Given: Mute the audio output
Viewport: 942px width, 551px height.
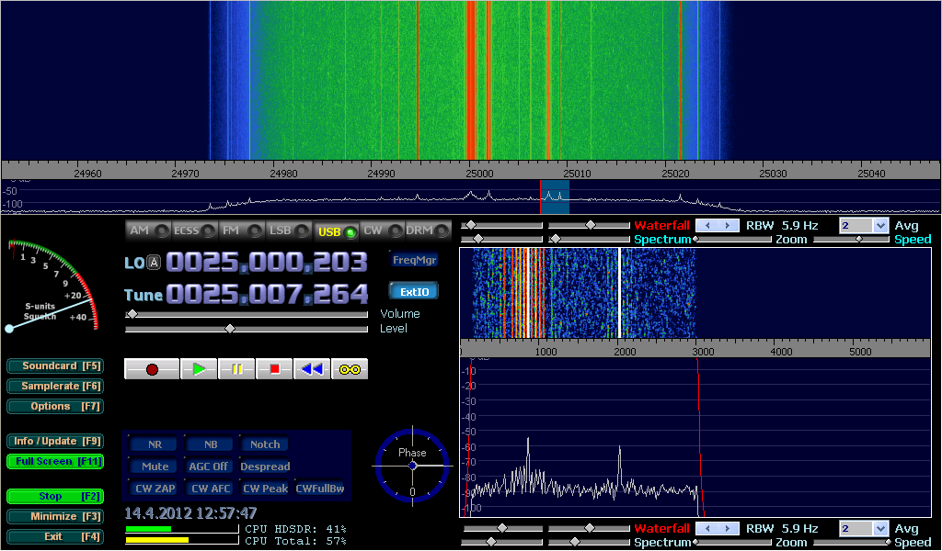Looking at the screenshot, I should pyautogui.click(x=155, y=467).
